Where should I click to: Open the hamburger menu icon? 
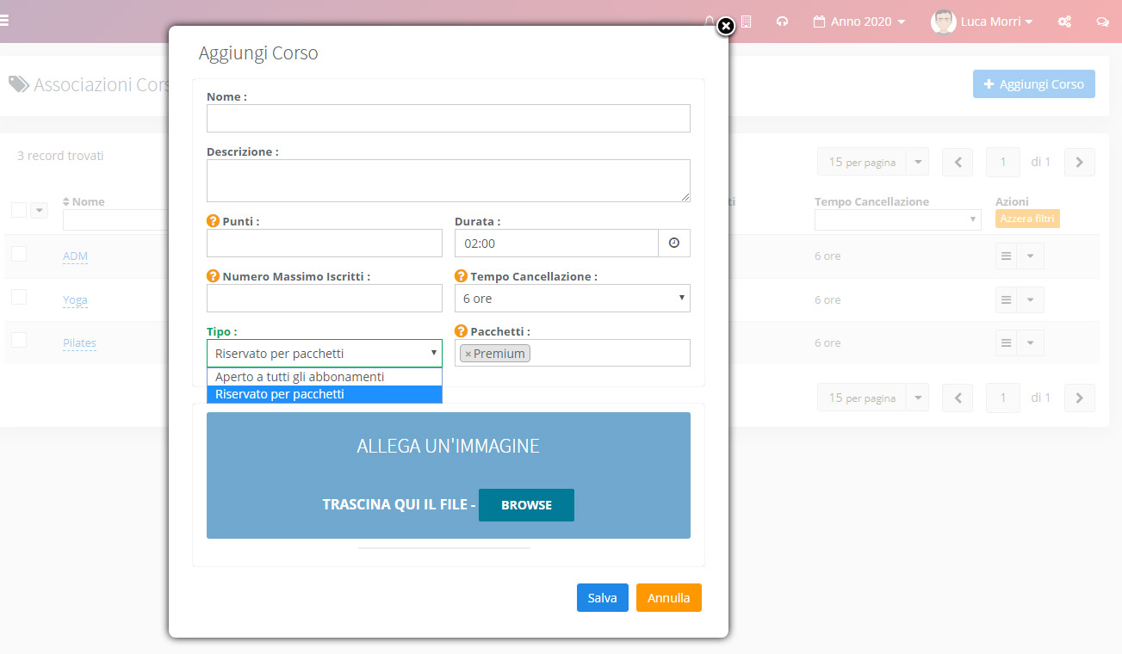tap(4, 22)
